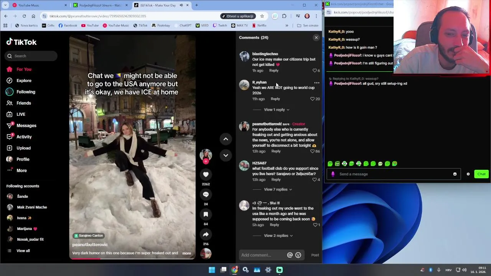Open Mak Zvani Mache account
Viewport: 491px width, 276px height.
click(32, 207)
